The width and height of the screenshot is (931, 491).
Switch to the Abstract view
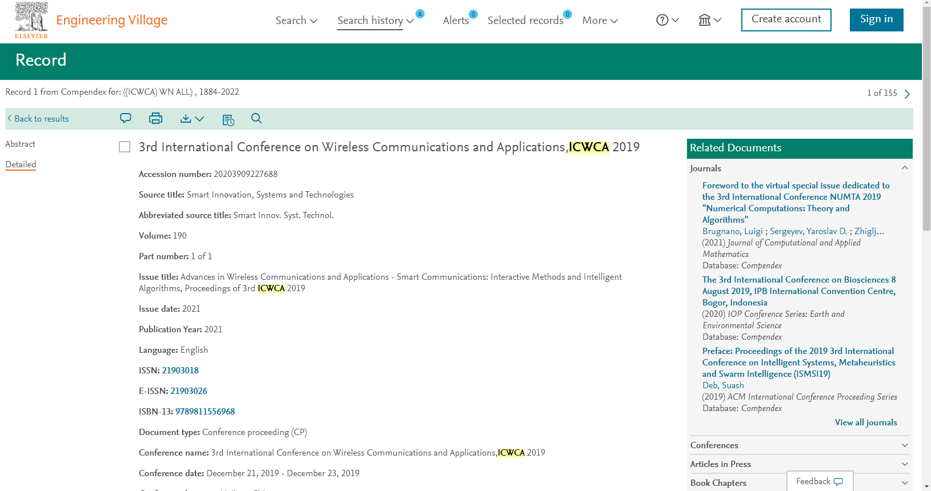click(x=21, y=144)
